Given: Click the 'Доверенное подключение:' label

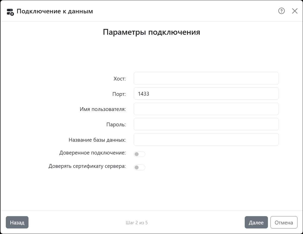Looking at the screenshot, I should coord(93,153).
